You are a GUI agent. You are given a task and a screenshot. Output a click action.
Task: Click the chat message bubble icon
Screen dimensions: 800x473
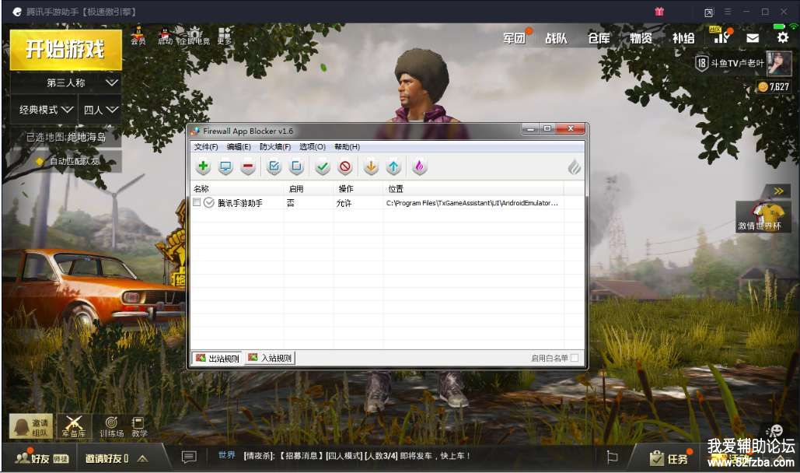[x=189, y=457]
